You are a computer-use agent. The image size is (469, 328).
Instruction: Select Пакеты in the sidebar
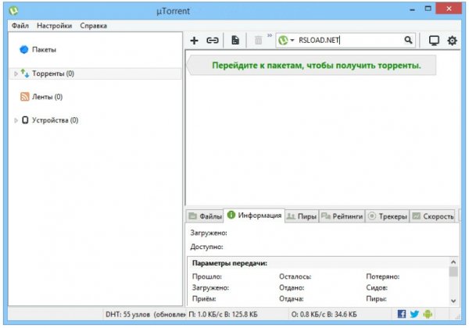click(44, 49)
